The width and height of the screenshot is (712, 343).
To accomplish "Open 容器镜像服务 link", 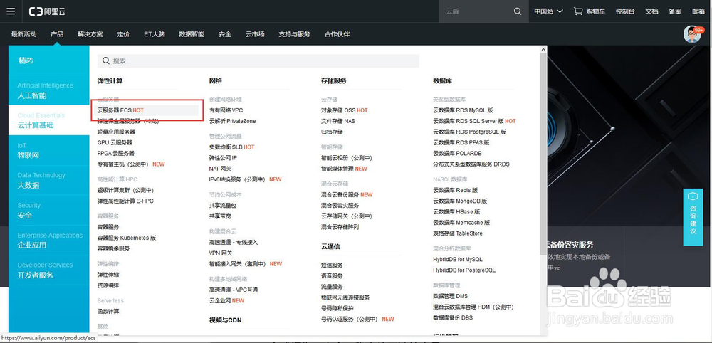I will coord(113,248).
